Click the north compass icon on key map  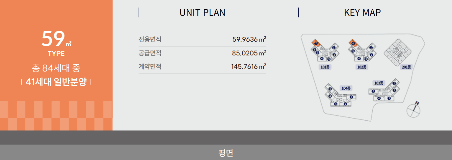414,110
